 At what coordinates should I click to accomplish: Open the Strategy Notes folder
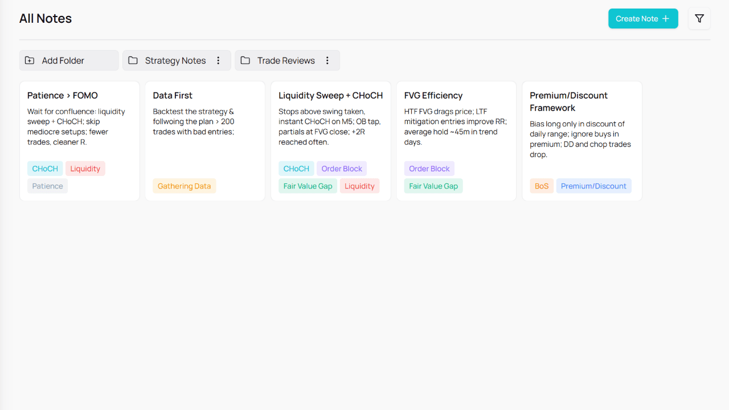click(x=175, y=60)
